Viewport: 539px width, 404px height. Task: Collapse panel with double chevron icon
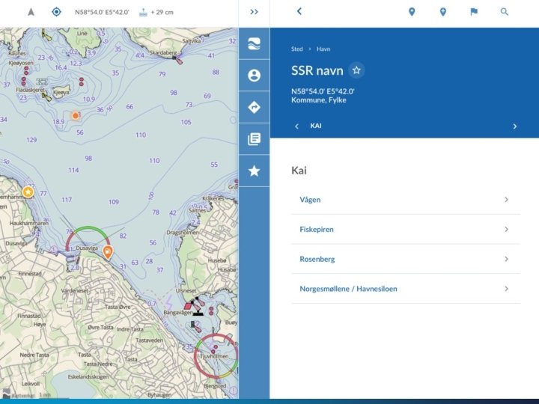point(254,12)
